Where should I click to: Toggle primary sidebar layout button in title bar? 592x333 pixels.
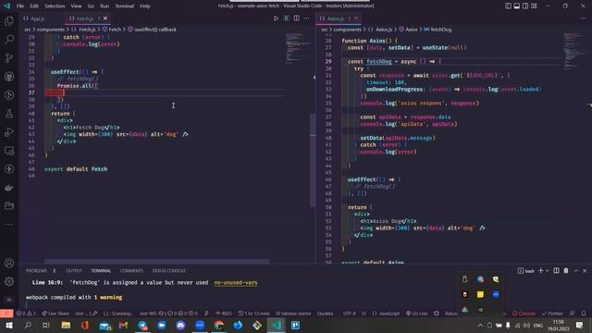[x=508, y=6]
